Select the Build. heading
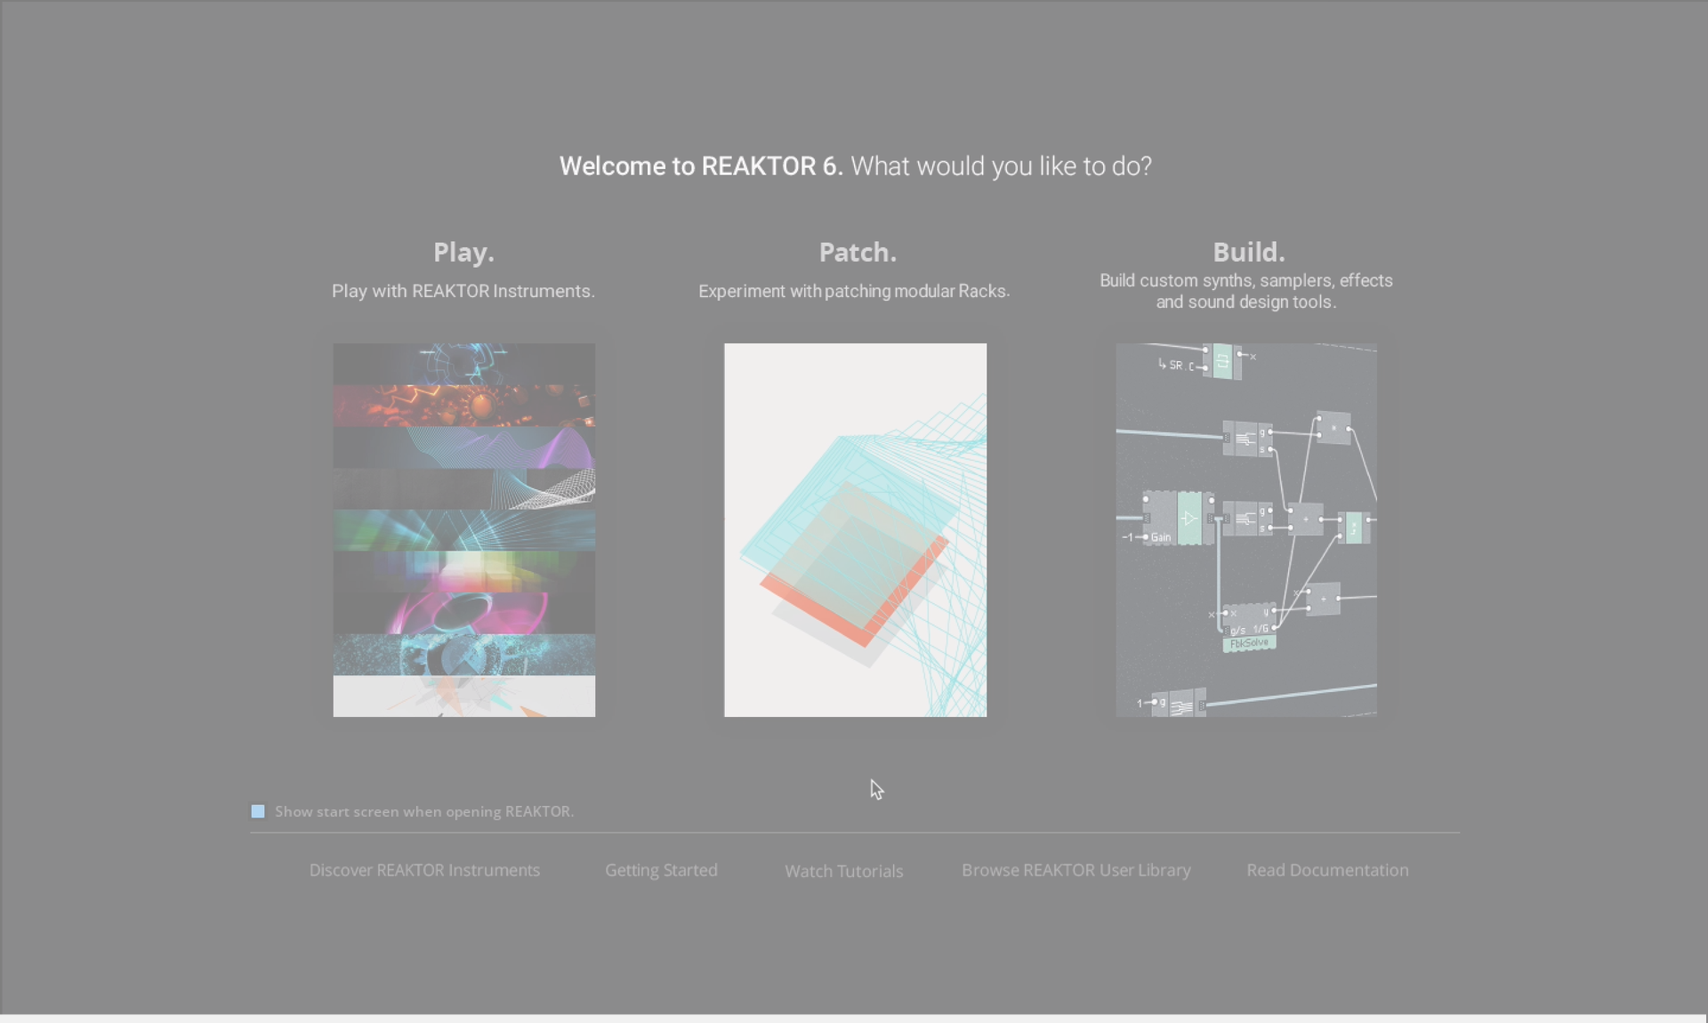 pyautogui.click(x=1249, y=253)
